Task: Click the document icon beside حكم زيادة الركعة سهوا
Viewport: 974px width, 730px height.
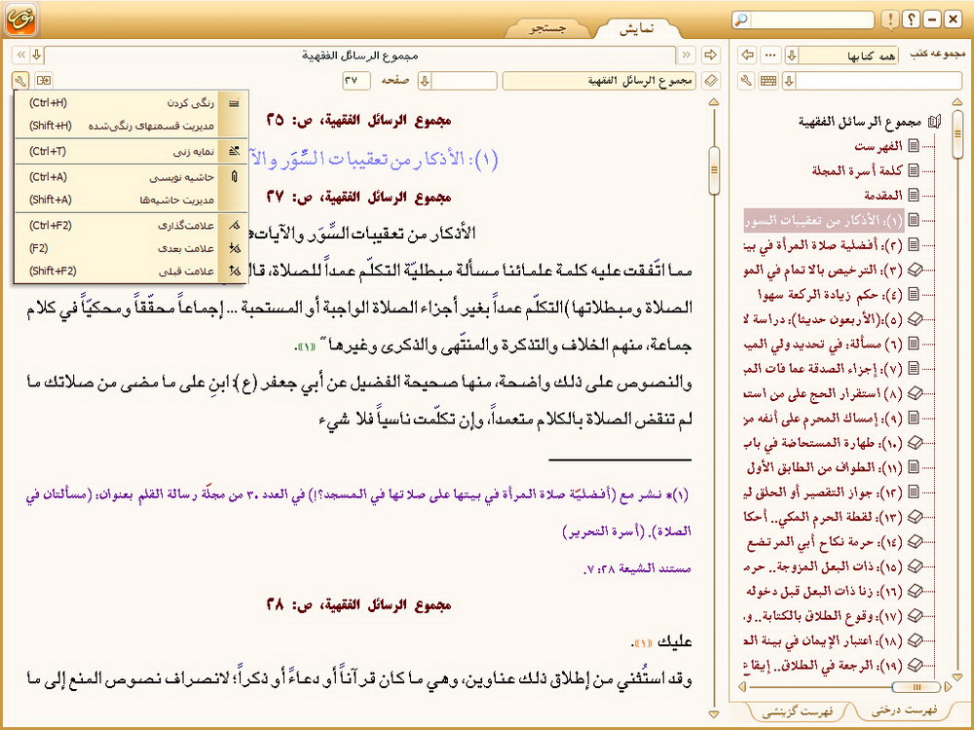Action: tap(914, 294)
